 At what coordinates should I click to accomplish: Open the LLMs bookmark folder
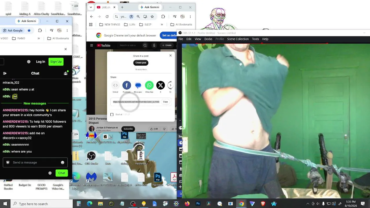tap(129, 25)
